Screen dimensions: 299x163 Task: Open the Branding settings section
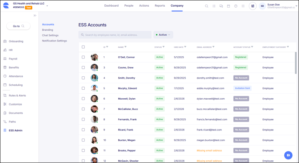[47, 30]
